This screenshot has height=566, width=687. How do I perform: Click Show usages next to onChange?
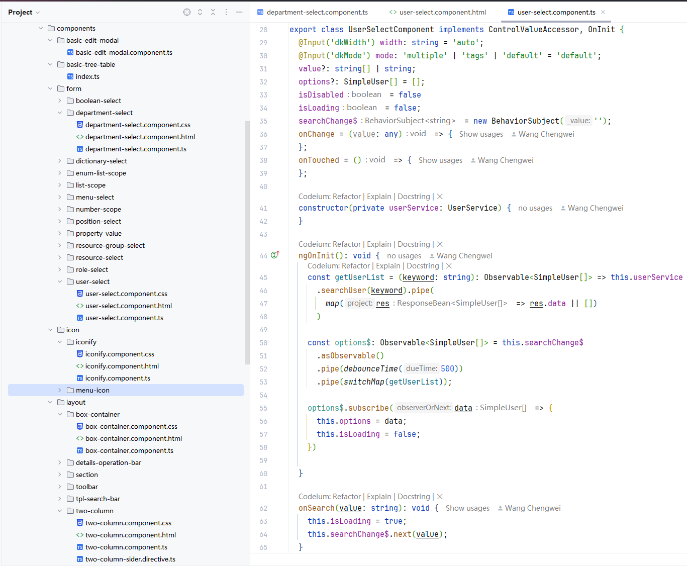click(481, 134)
